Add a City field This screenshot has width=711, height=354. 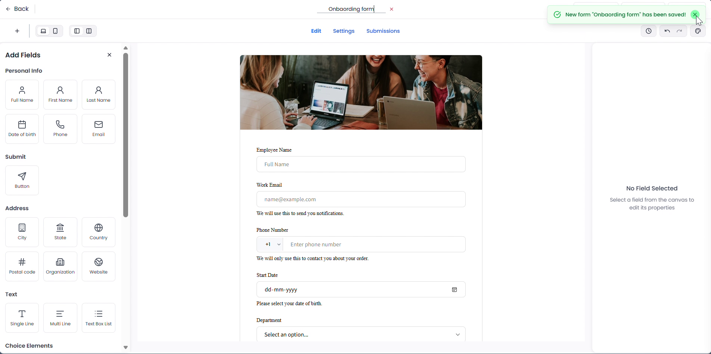tap(22, 232)
